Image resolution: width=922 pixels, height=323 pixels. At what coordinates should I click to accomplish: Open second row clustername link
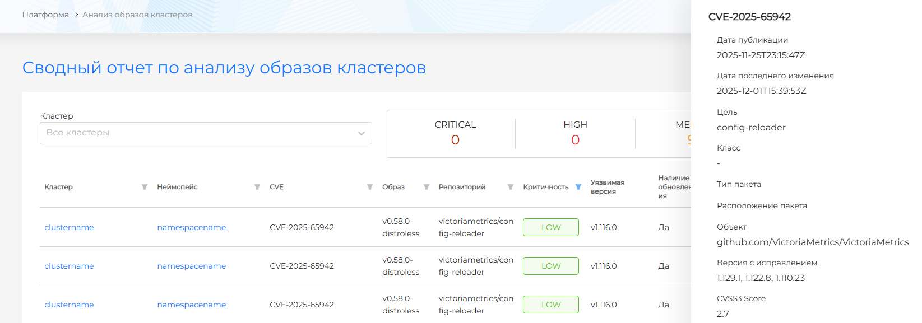coord(69,266)
